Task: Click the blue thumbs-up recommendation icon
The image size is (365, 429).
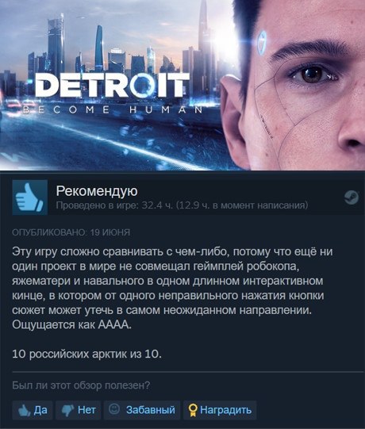Action: click(30, 197)
